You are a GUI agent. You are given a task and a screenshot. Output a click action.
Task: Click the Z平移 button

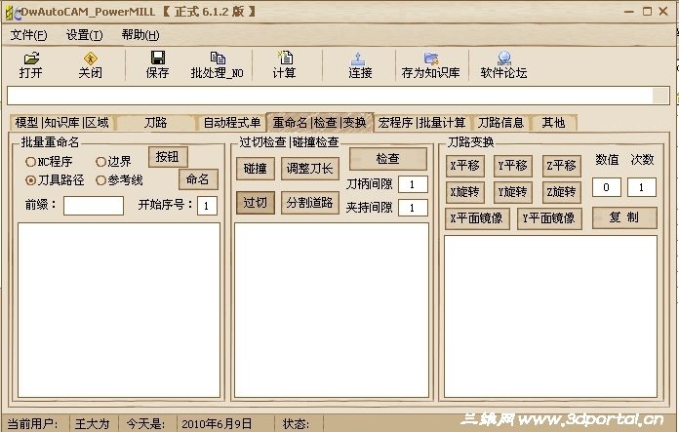coord(562,166)
